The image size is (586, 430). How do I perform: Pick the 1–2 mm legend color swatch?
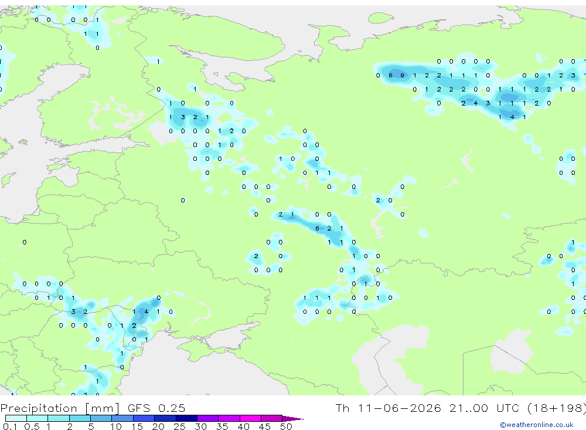coord(59,418)
